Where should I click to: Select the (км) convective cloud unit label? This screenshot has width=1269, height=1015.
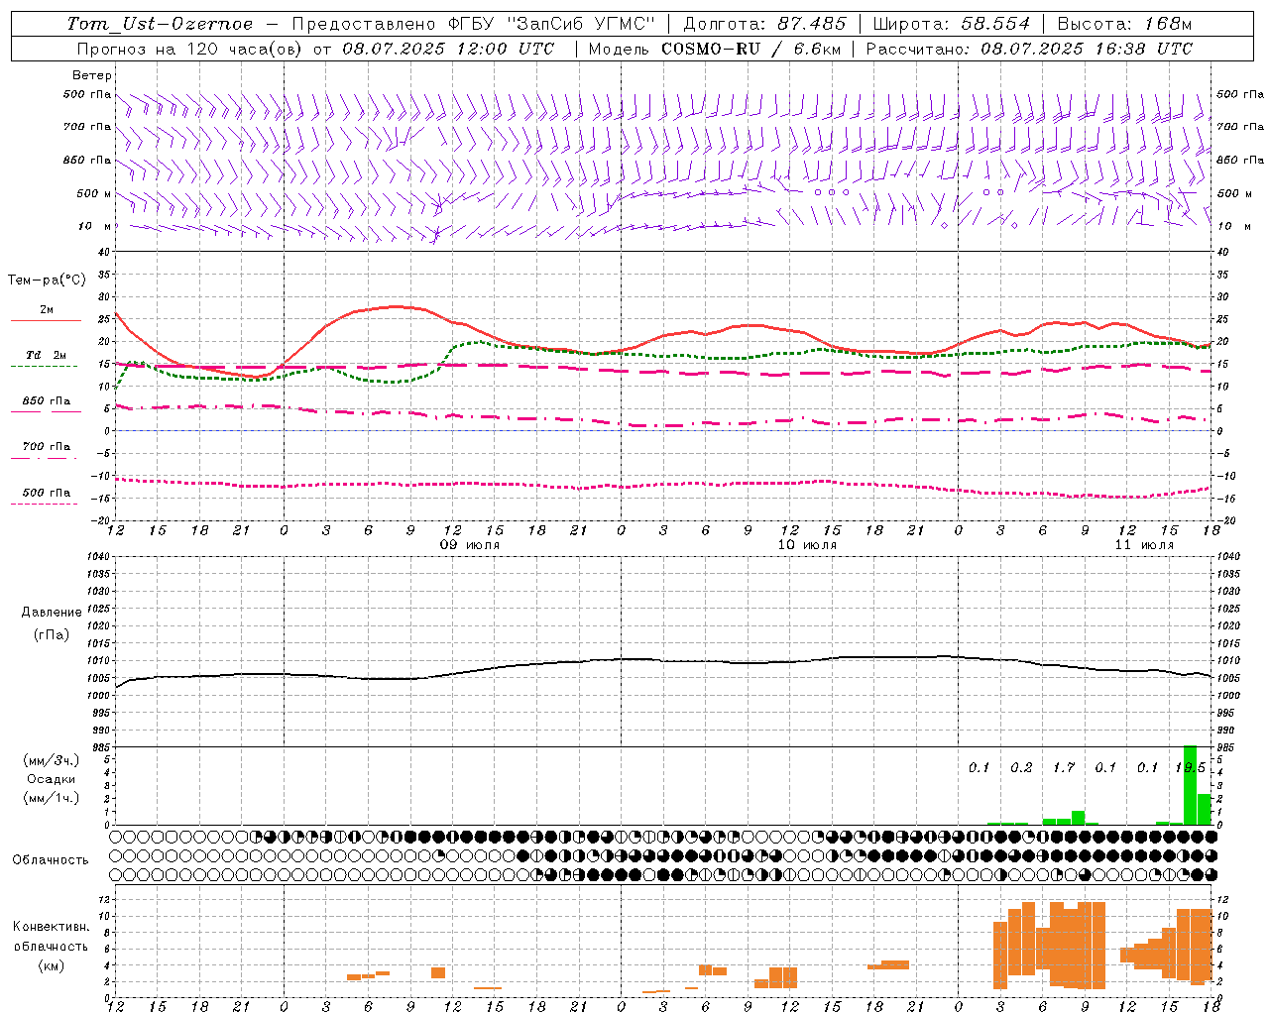coord(52,965)
